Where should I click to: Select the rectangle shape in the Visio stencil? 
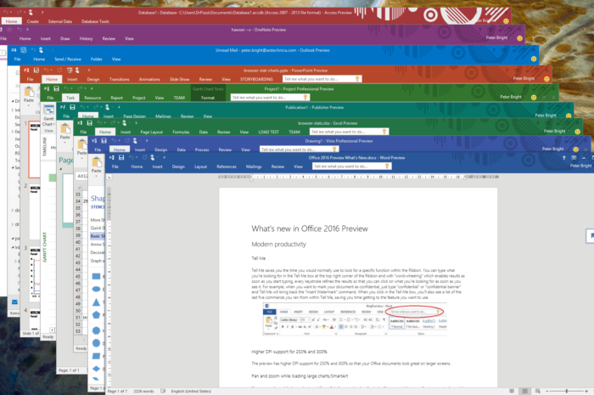tap(96, 276)
